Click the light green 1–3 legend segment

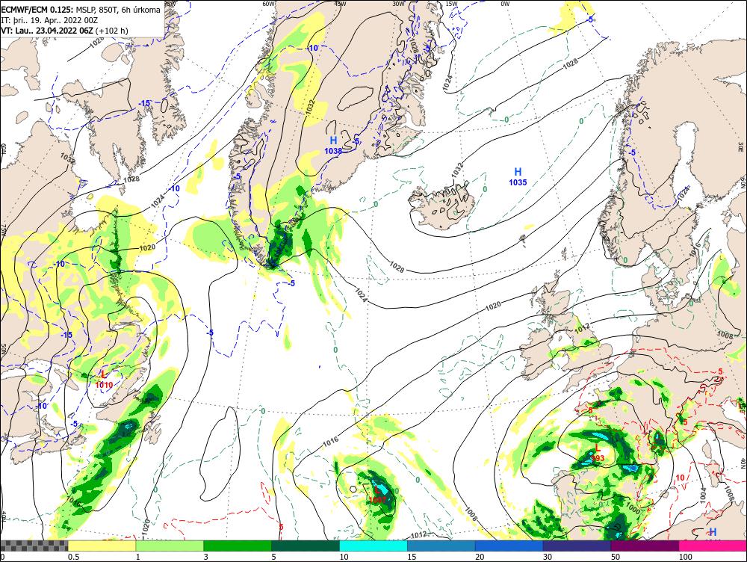coord(170,546)
